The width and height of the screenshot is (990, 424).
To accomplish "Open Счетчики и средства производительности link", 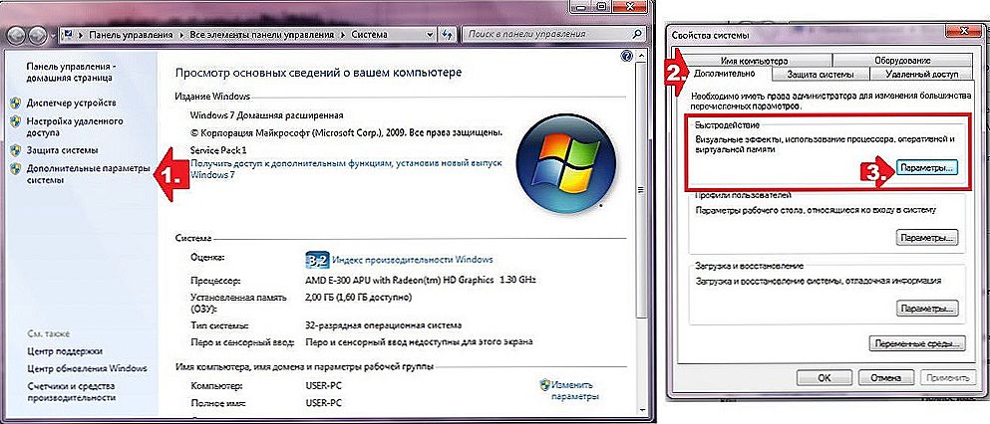I will (x=71, y=391).
